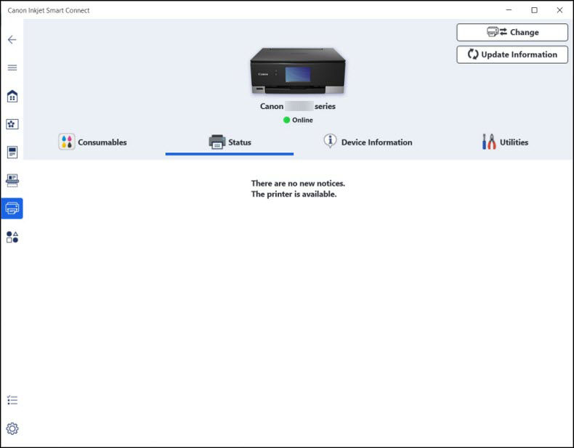Select the flower photo icon in the sidebar
Screen dimensions: 574x448
click(x=12, y=124)
